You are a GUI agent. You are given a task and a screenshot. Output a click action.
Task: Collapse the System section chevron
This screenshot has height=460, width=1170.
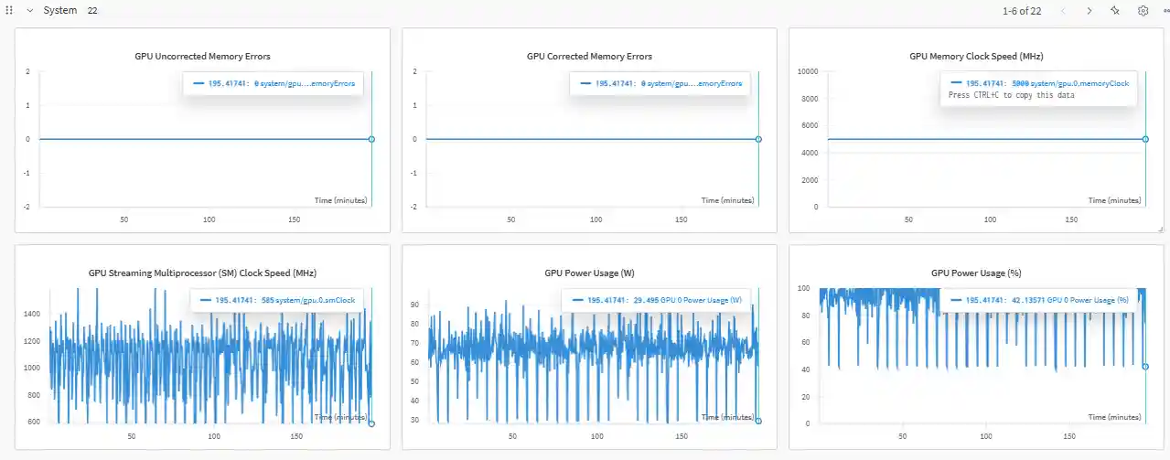pyautogui.click(x=30, y=10)
